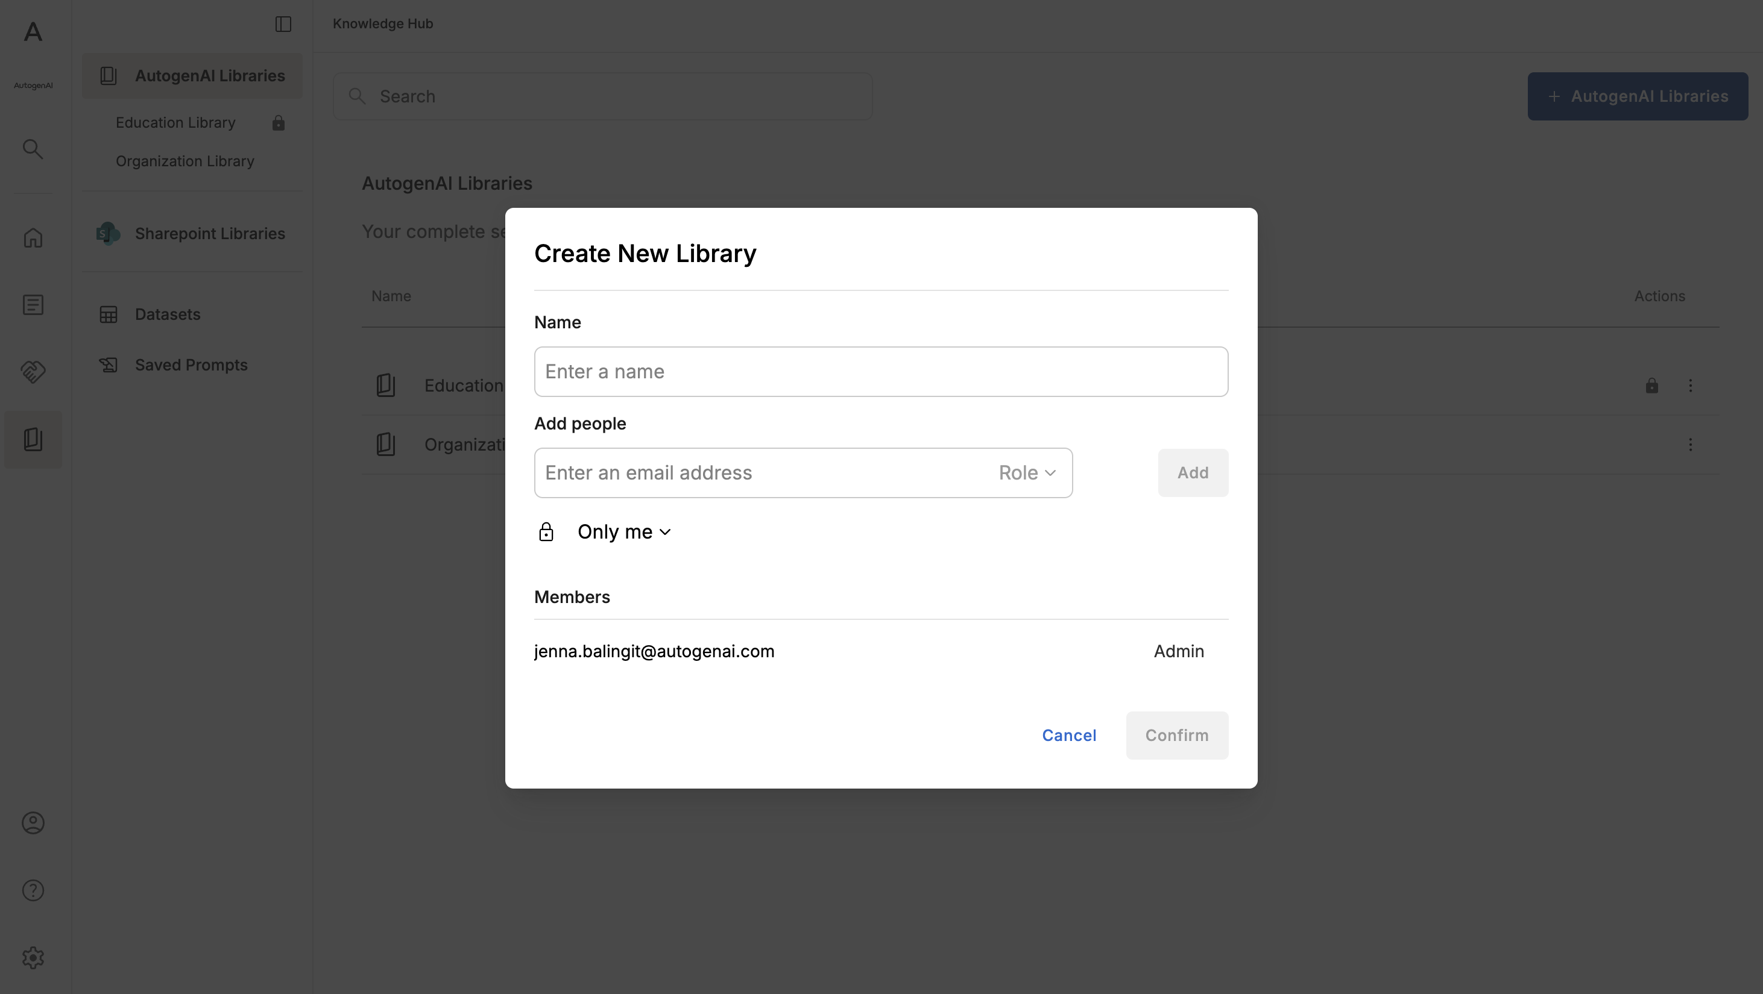1763x994 pixels.
Task: Go to Home icon in left rail
Action: 33,238
